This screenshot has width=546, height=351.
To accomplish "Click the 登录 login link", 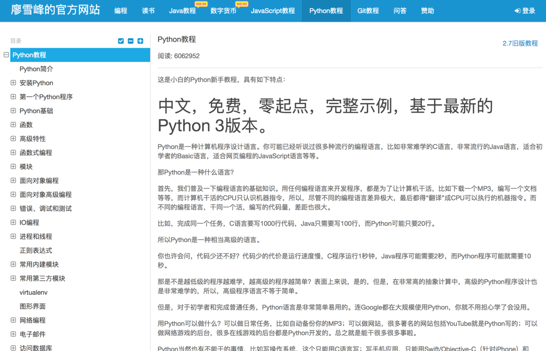I will (525, 11).
